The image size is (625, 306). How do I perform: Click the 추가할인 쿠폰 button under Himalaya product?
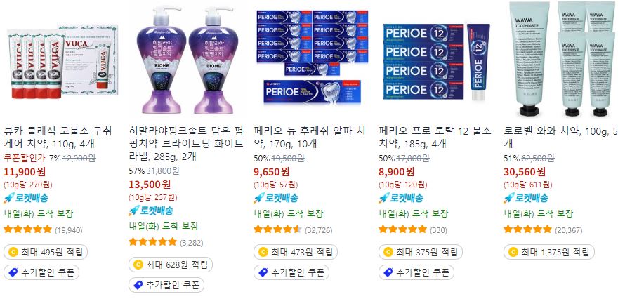point(166,285)
